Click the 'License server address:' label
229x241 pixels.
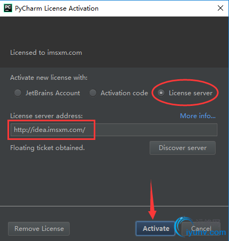[x=46, y=116]
